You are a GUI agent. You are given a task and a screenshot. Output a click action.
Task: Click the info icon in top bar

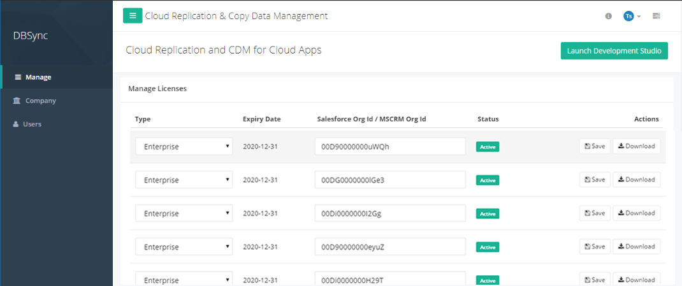pyautogui.click(x=608, y=16)
